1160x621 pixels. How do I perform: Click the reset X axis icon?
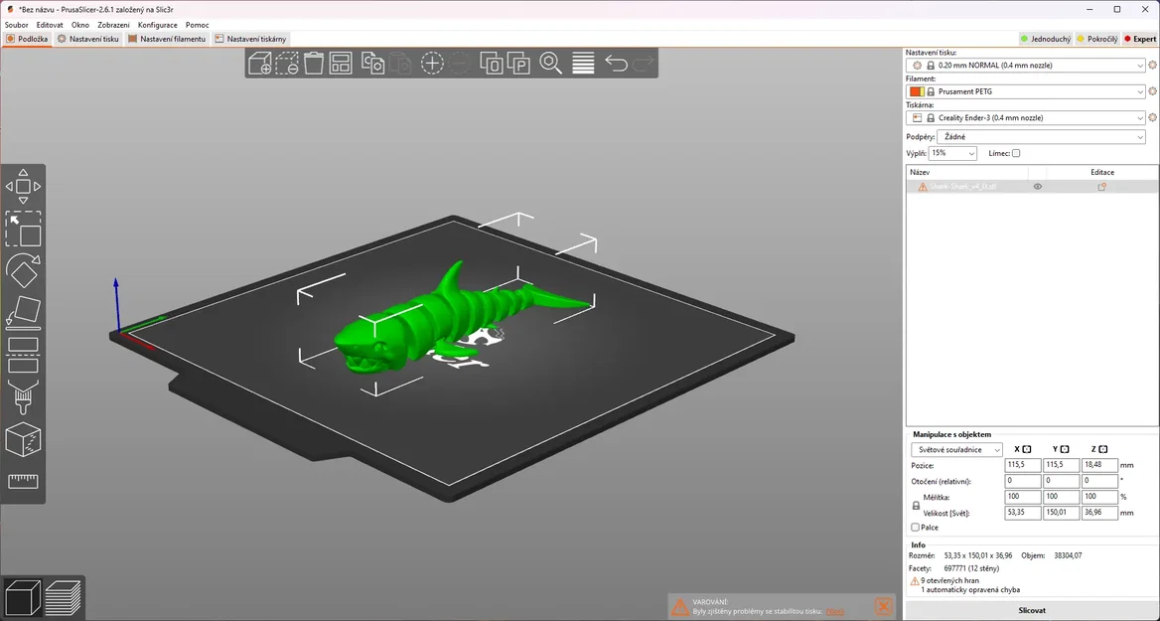coord(1027,449)
